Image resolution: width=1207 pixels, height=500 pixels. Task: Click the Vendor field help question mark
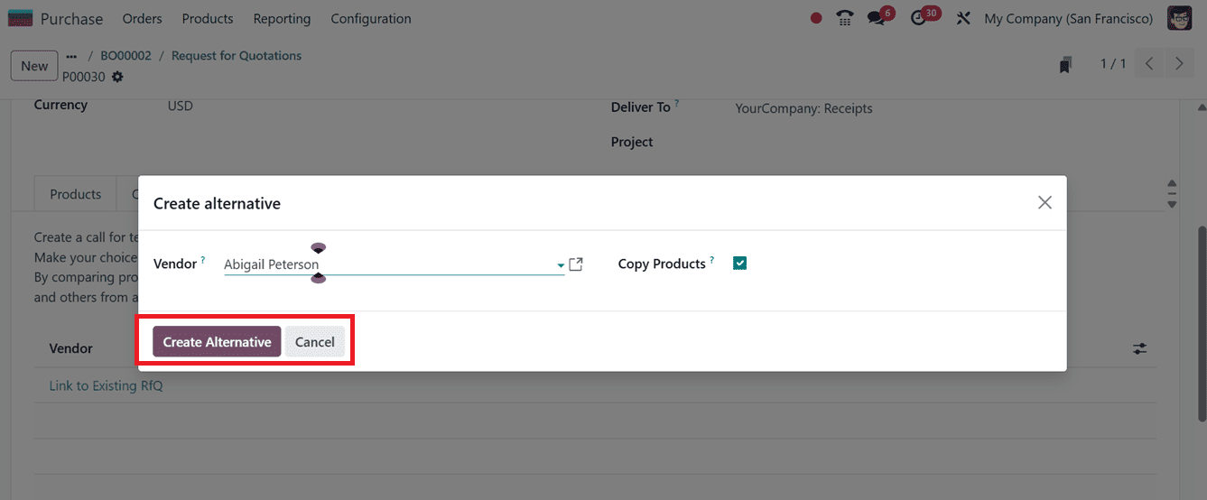[203, 260]
